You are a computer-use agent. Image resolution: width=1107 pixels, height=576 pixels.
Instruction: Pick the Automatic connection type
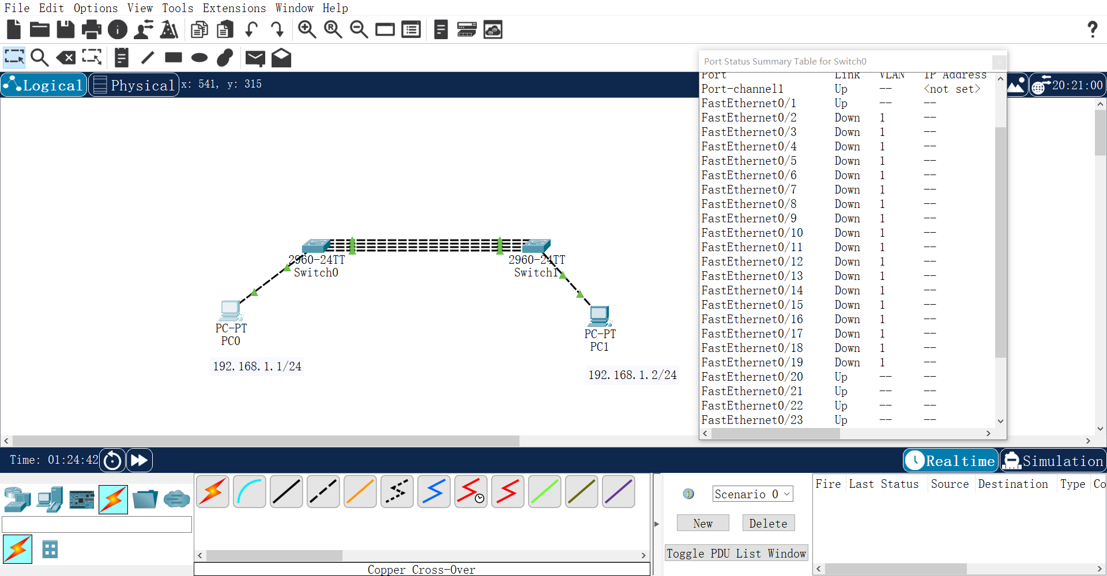(213, 492)
